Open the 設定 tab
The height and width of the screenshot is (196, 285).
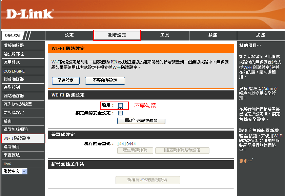click(69, 35)
